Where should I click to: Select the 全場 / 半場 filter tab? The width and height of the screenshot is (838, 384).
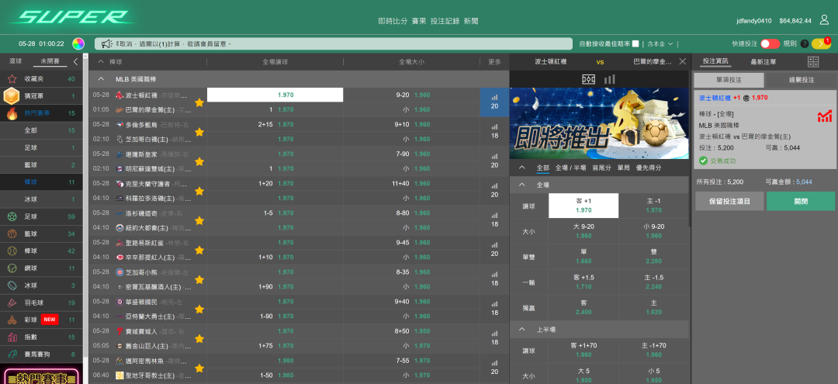pos(571,168)
